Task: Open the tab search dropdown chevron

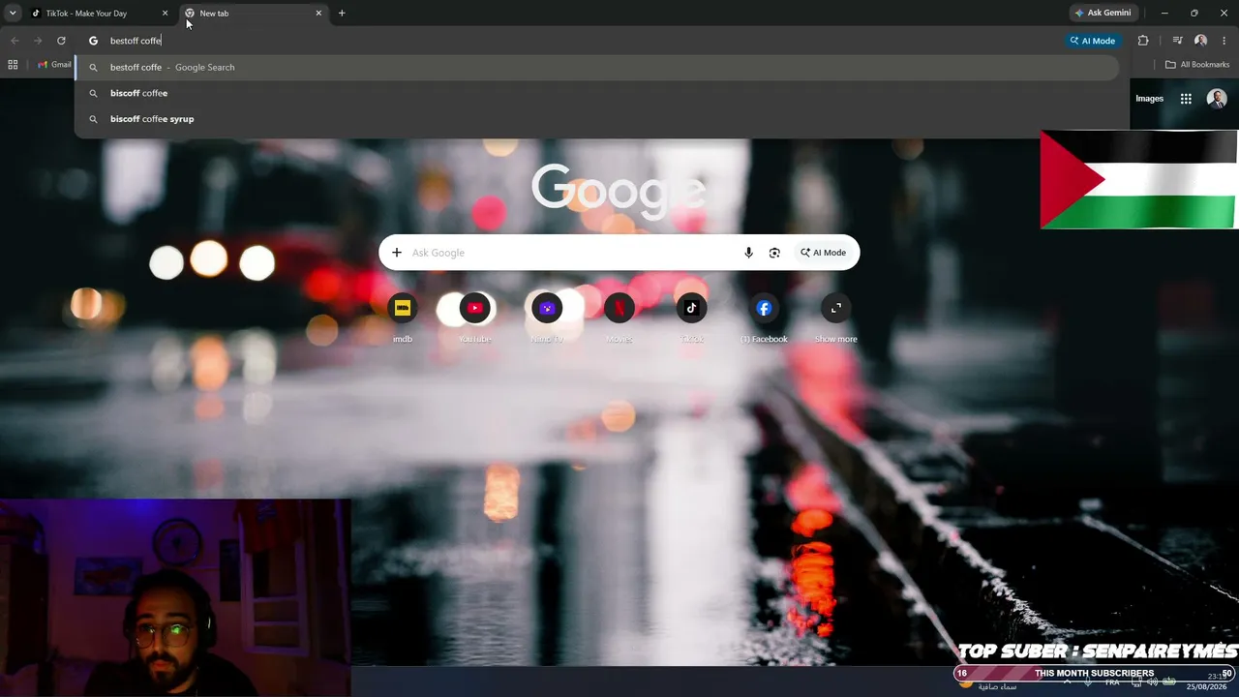Action: point(13,14)
